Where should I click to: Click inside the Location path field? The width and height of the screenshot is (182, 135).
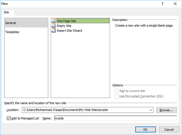point(85,110)
